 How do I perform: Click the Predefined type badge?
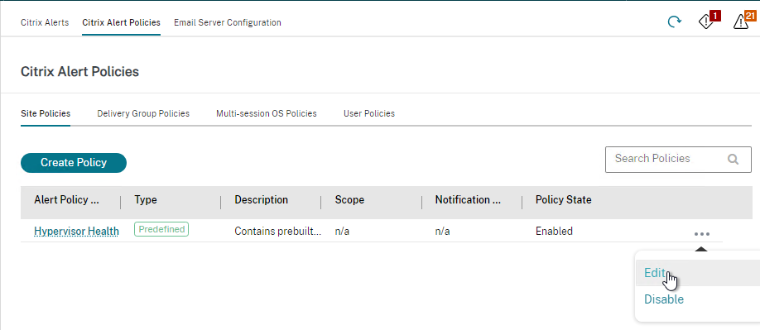161,229
